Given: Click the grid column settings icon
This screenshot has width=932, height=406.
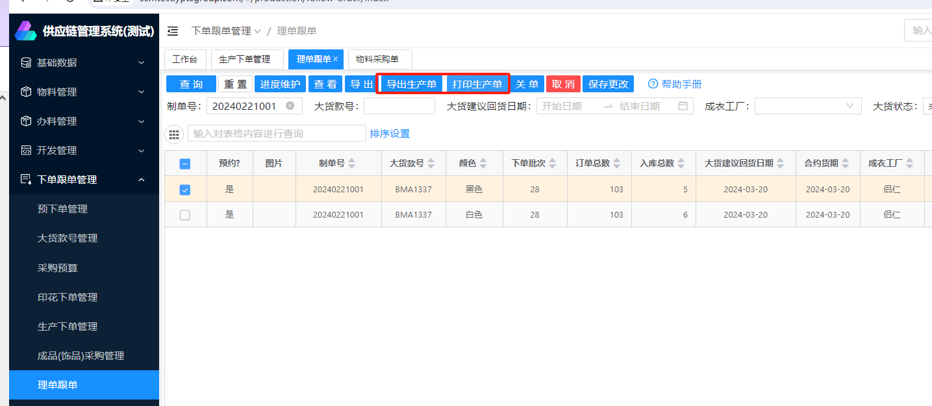Looking at the screenshot, I should (174, 134).
